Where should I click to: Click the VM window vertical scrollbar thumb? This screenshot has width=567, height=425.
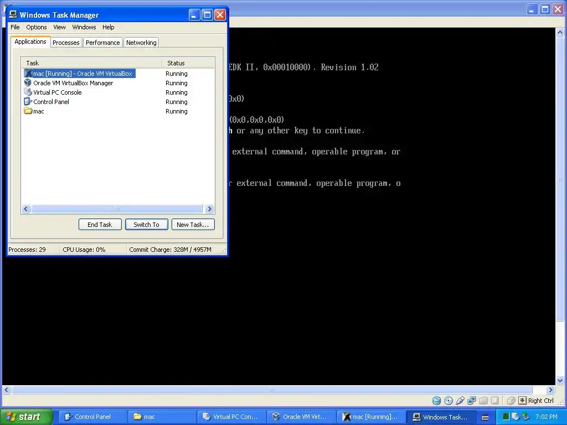[560, 179]
